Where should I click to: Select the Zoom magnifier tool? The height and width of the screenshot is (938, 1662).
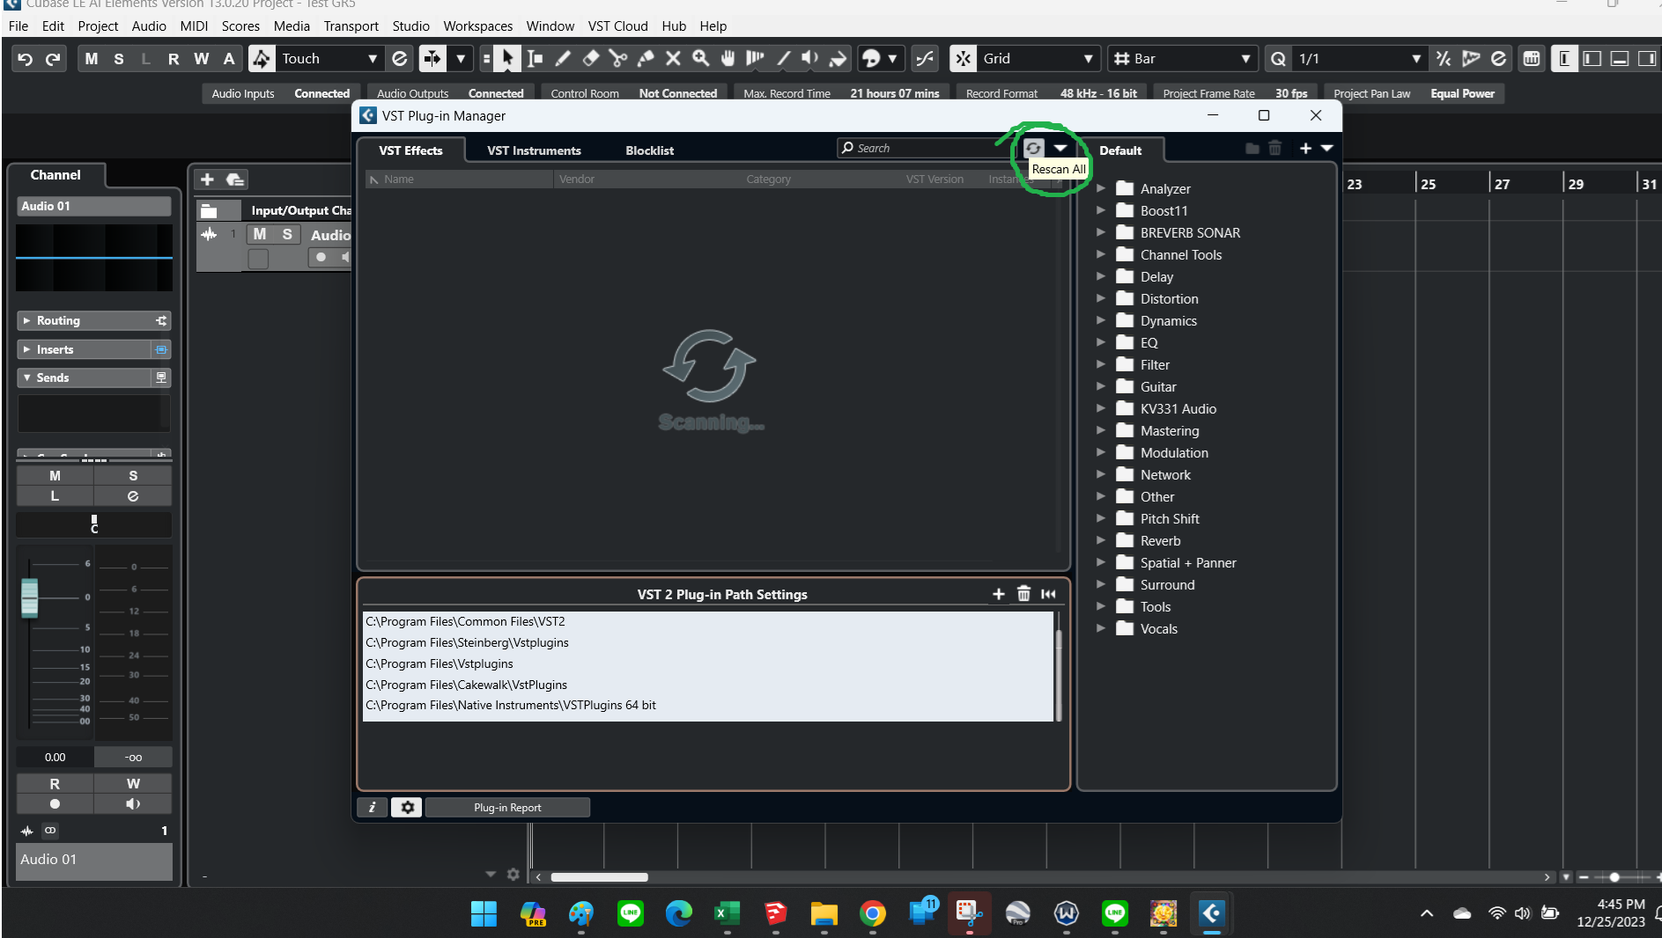click(x=700, y=59)
